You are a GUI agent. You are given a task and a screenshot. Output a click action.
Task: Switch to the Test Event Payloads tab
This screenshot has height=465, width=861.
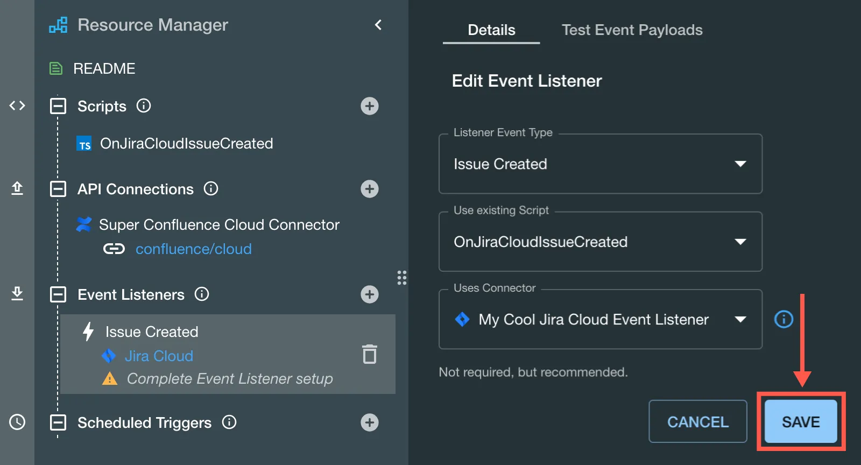pos(632,30)
